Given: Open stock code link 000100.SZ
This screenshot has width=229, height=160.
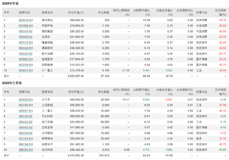Looking at the screenshot, I should coord(26,116).
